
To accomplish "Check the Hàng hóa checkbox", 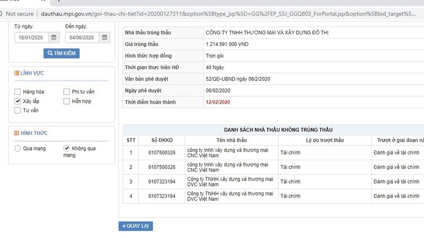I will click(17, 91).
